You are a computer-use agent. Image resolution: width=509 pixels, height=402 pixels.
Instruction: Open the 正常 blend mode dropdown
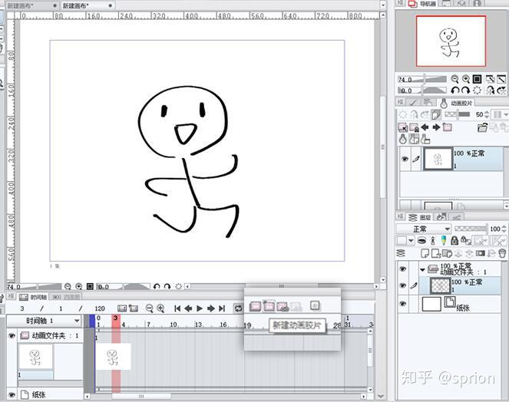pos(424,229)
